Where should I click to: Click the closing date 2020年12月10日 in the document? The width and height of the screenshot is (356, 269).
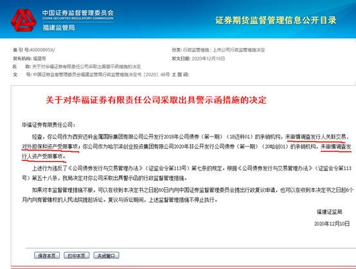click(332, 224)
